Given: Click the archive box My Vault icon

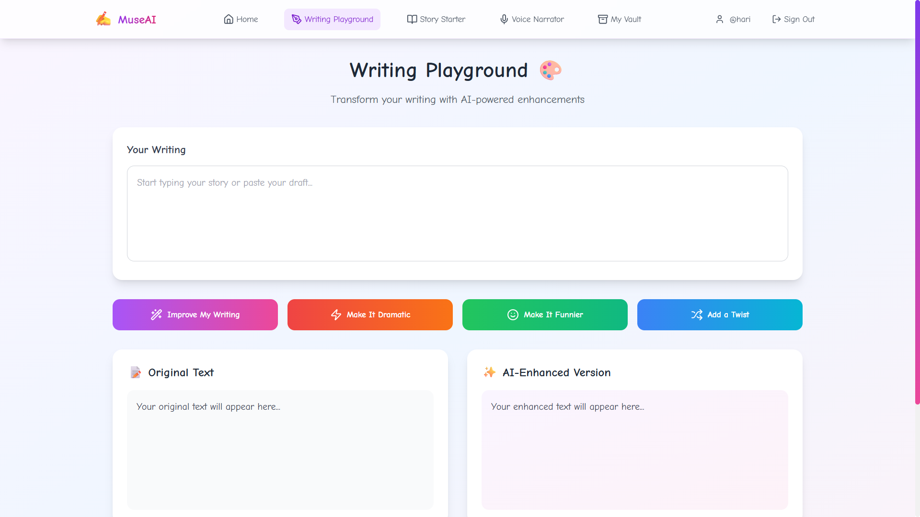Looking at the screenshot, I should click(x=602, y=19).
